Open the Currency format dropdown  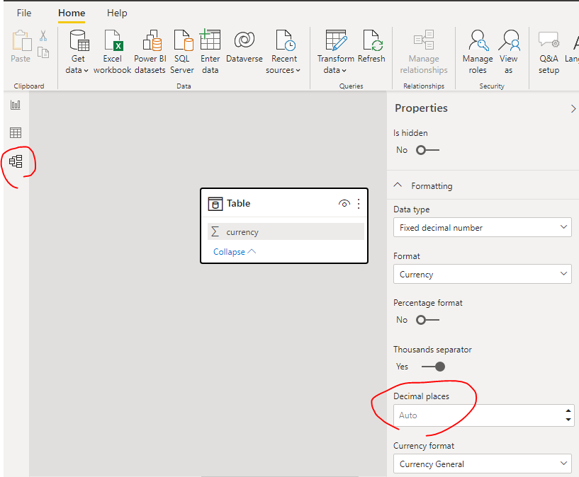(x=482, y=464)
